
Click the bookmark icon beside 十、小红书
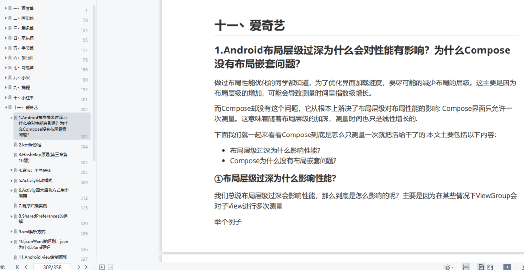tap(10, 98)
